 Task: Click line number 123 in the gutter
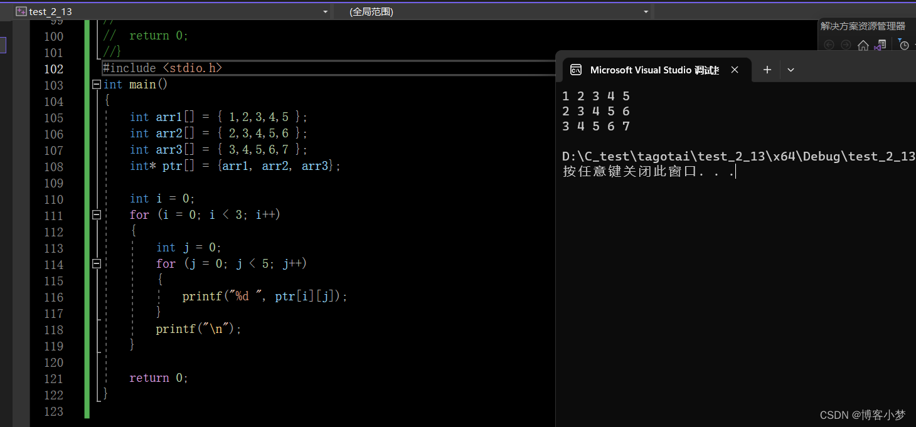pyautogui.click(x=53, y=411)
